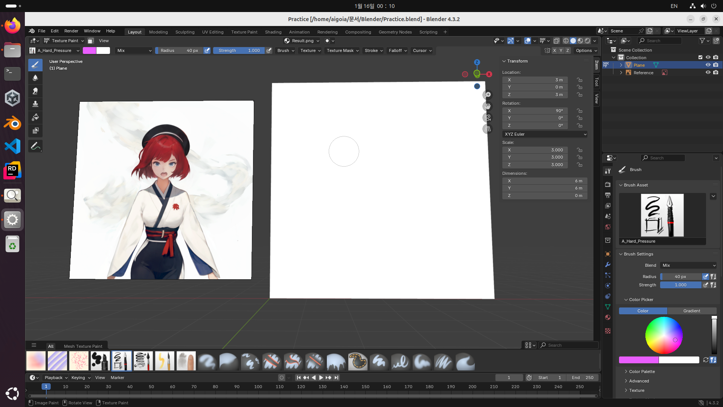The width and height of the screenshot is (723, 407).
Task: Toggle Y axis symmetry
Action: point(561,50)
